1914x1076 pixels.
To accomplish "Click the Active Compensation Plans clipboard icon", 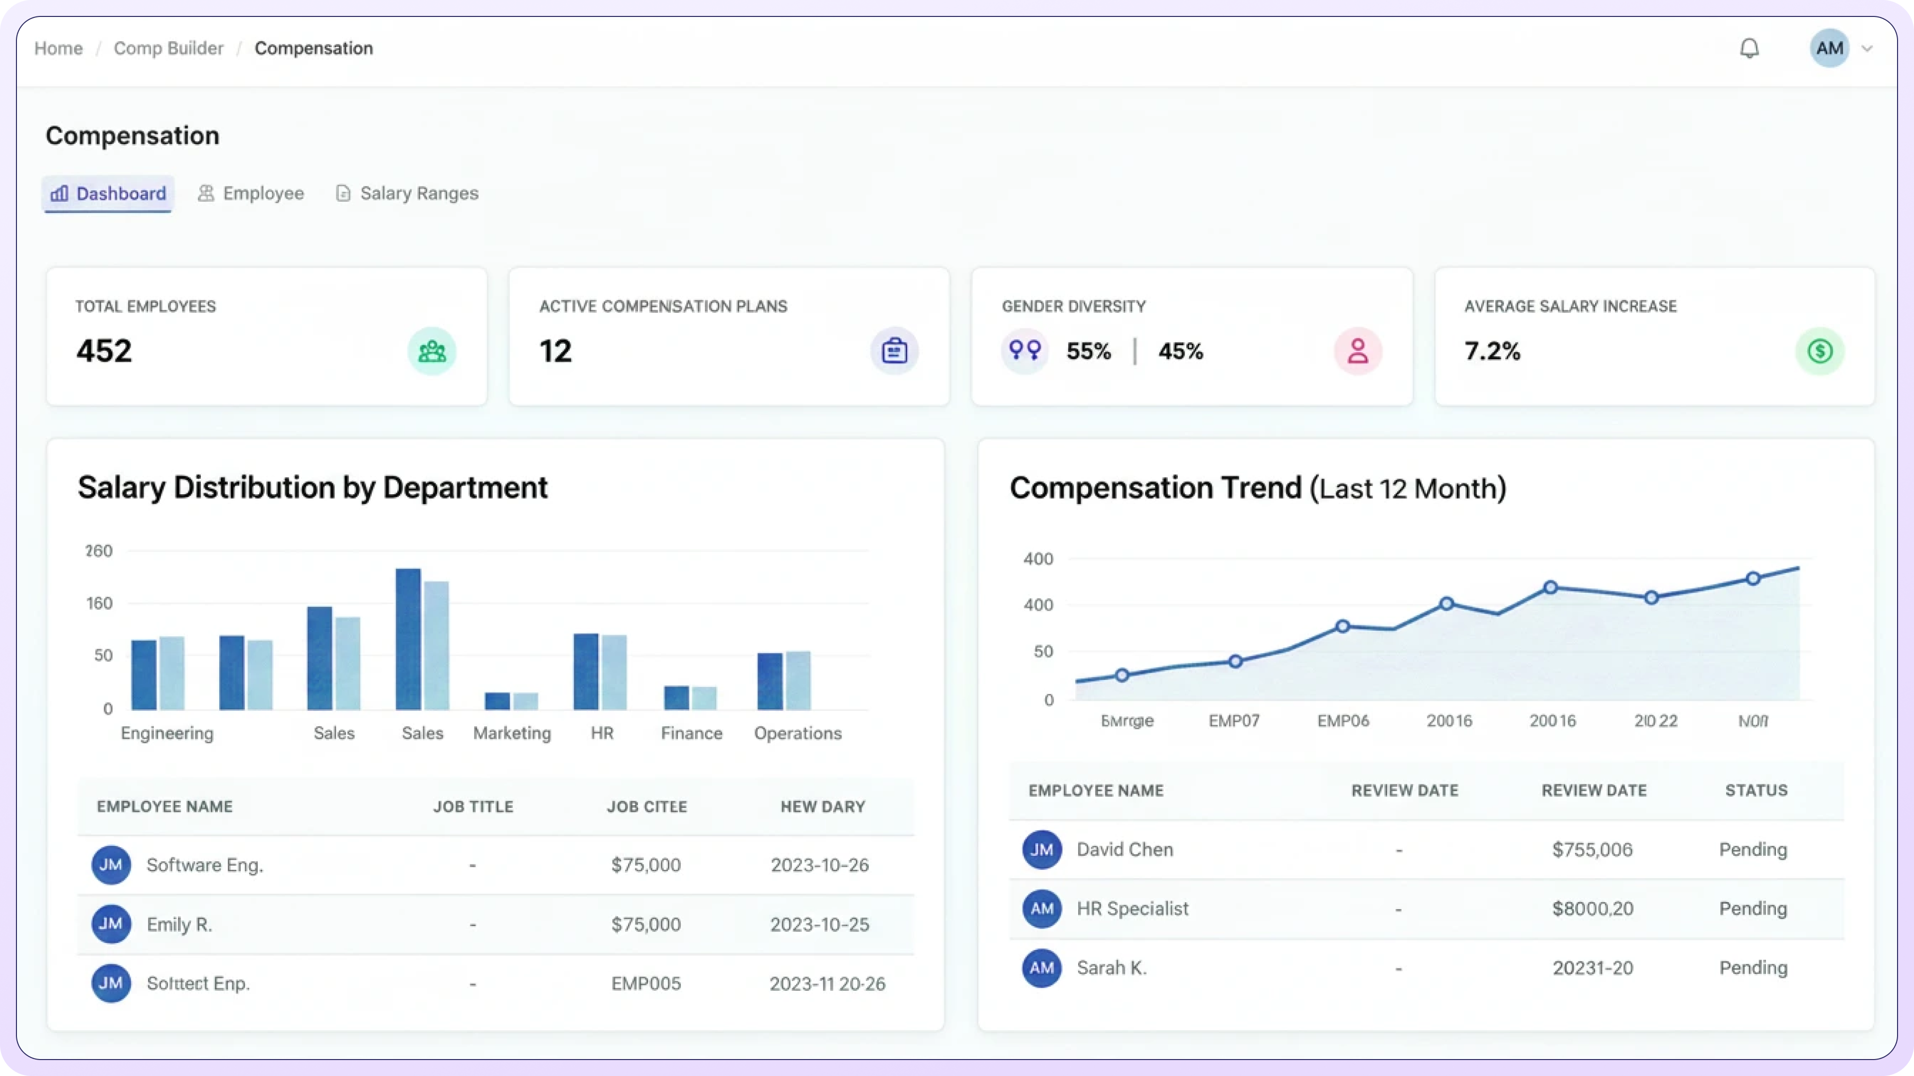I will click(x=894, y=351).
